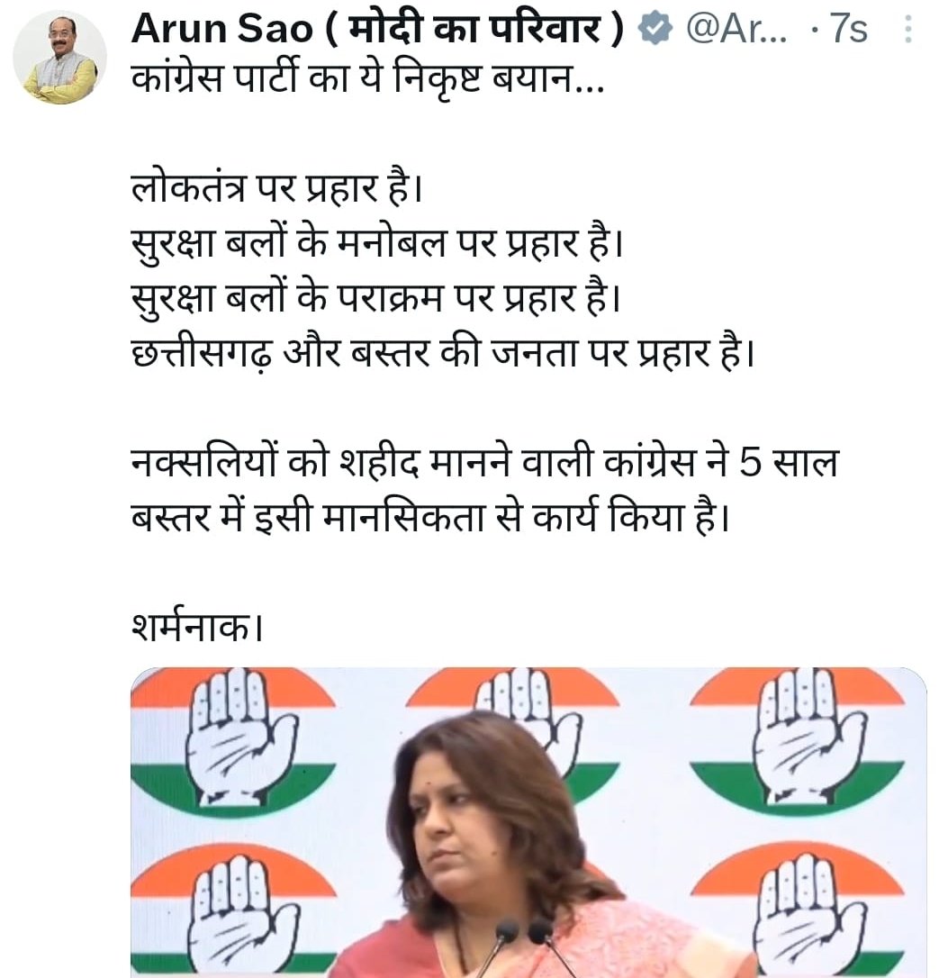Open Arun Sao's profile picture

(x=60, y=57)
